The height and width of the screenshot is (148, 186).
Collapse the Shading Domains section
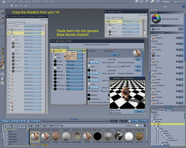tap(152, 33)
